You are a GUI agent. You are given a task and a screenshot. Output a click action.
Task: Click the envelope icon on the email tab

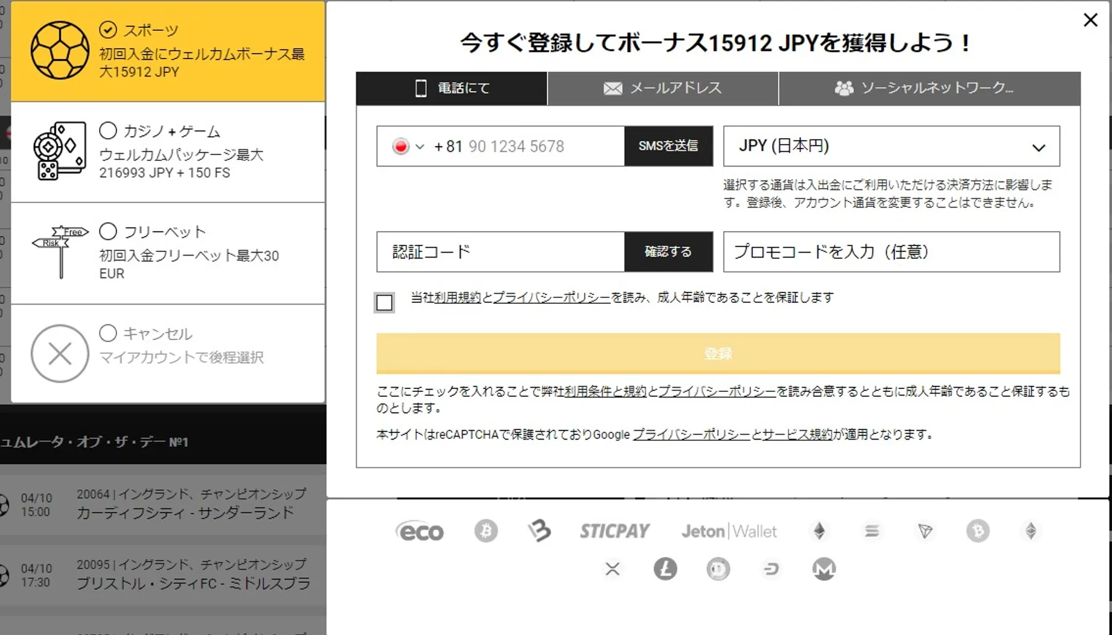point(613,89)
